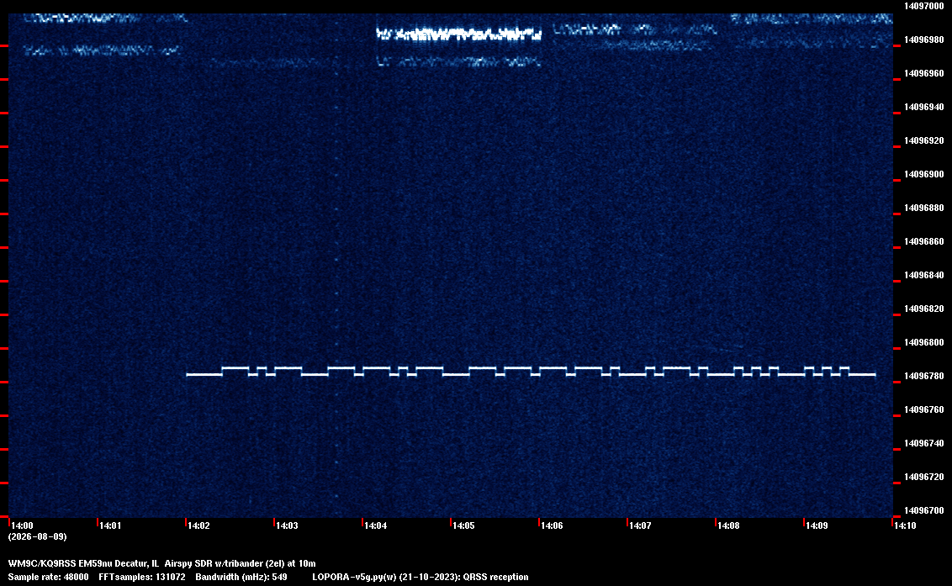Click the FFTsamples: 131072 readout
The width and height of the screenshot is (952, 586).
click(142, 577)
